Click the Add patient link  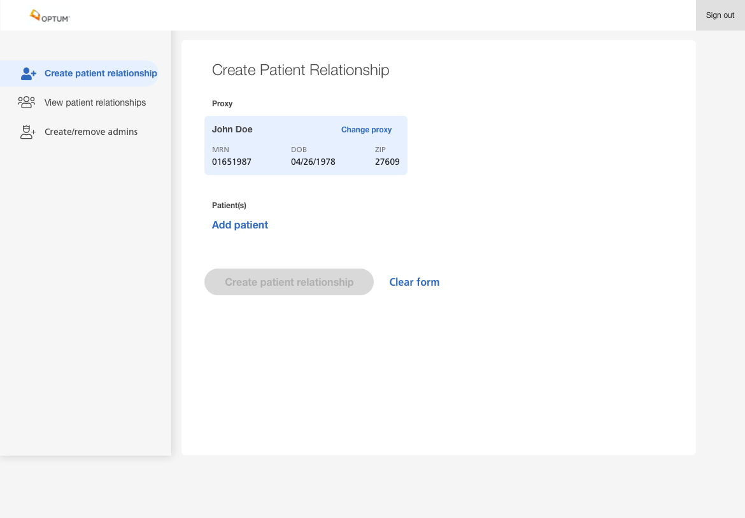pos(240,225)
